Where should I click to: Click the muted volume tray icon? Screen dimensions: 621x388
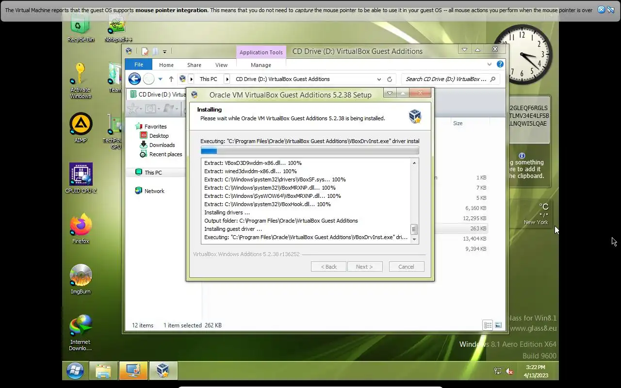(509, 371)
